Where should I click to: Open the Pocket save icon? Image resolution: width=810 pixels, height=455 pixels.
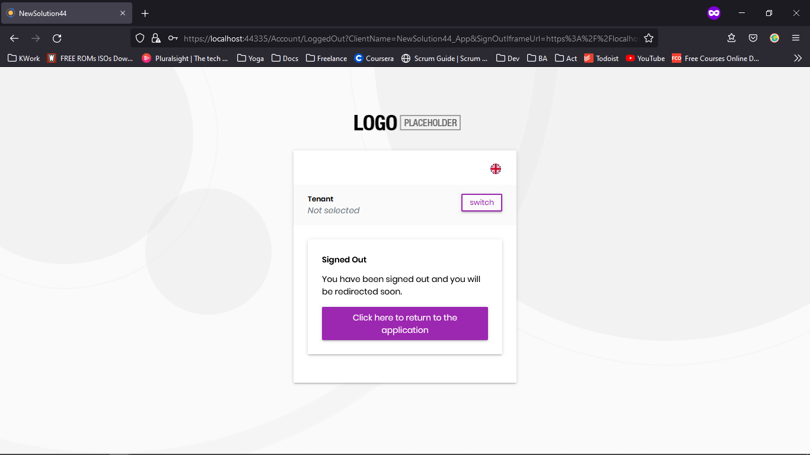pos(753,38)
